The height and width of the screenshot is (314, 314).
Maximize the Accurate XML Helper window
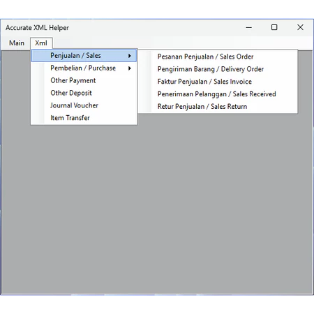point(274,27)
